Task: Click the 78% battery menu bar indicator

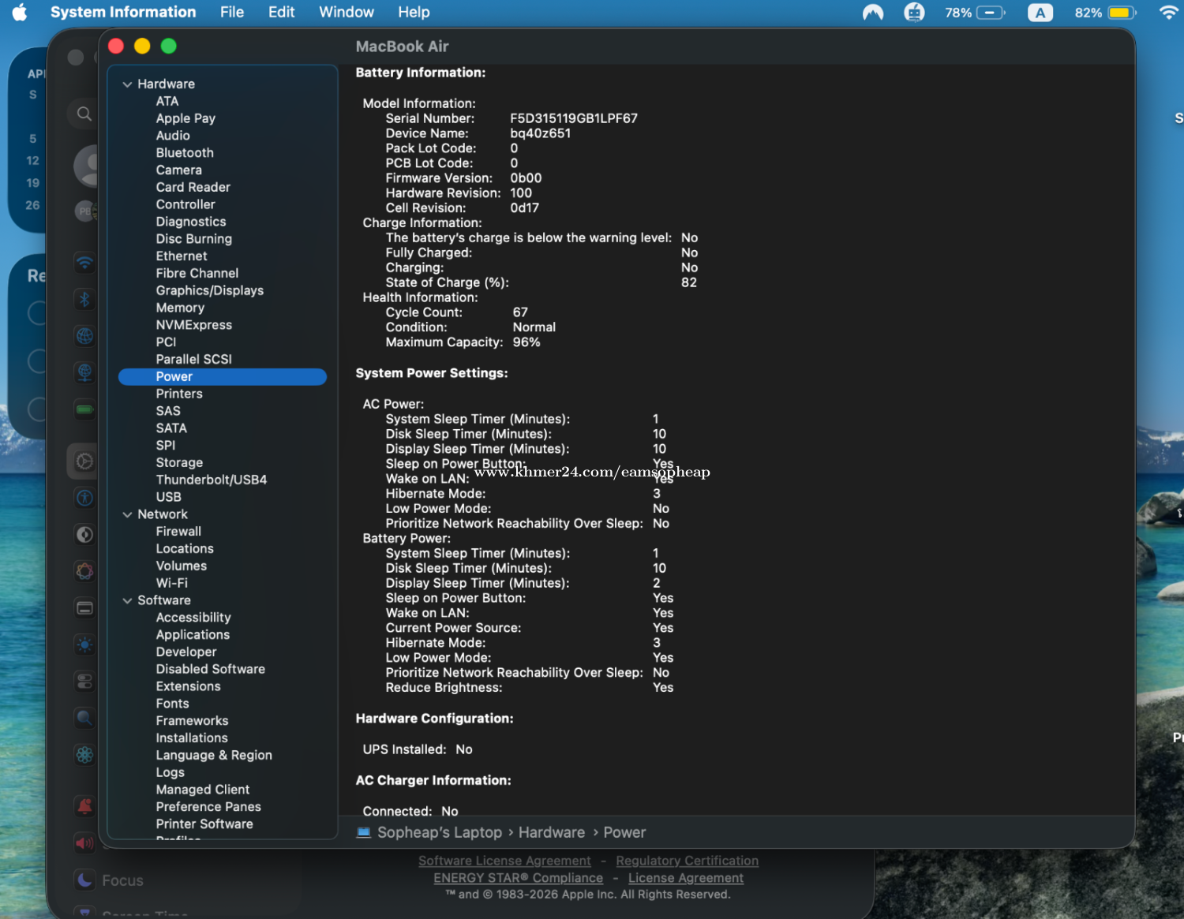Action: 975,13
